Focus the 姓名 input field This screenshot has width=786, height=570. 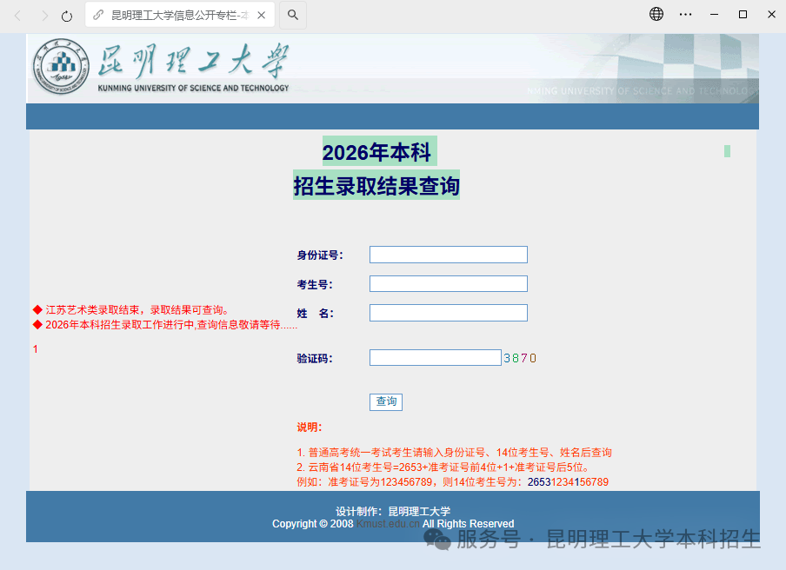(448, 313)
